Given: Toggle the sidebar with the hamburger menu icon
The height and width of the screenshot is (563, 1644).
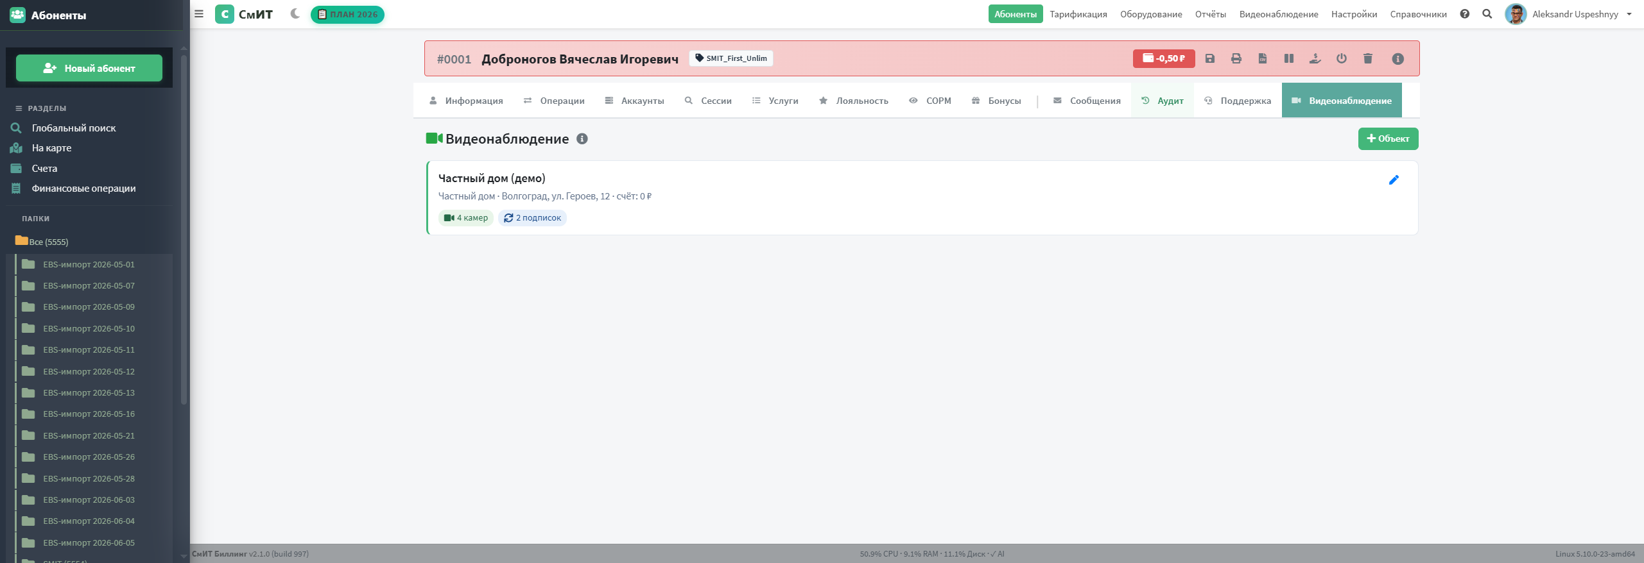Looking at the screenshot, I should (199, 13).
